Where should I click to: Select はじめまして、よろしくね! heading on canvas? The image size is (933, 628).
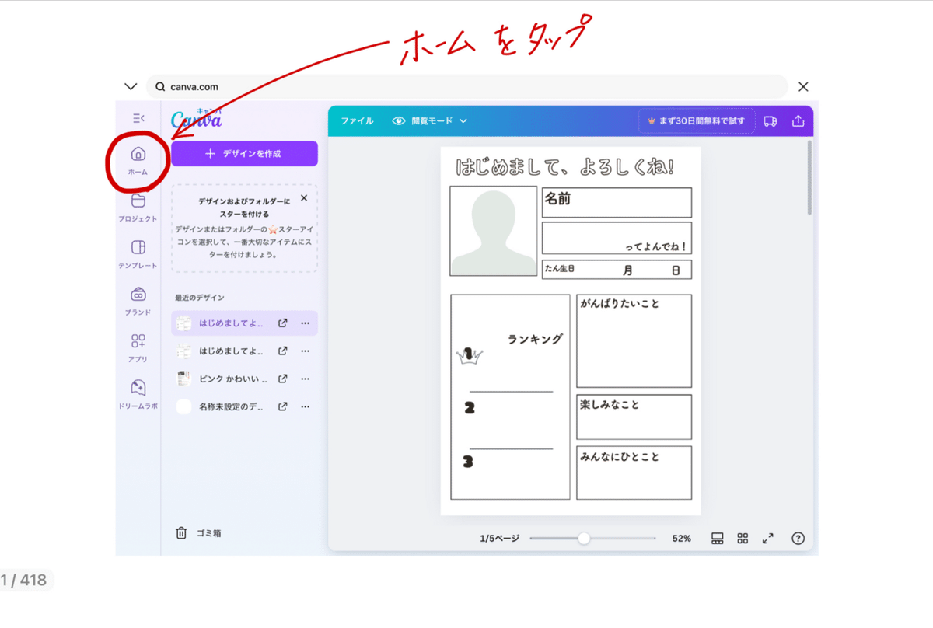pyautogui.click(x=564, y=167)
